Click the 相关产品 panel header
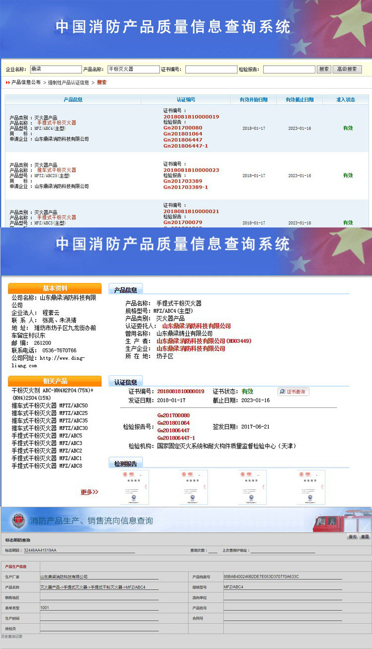 [55, 381]
